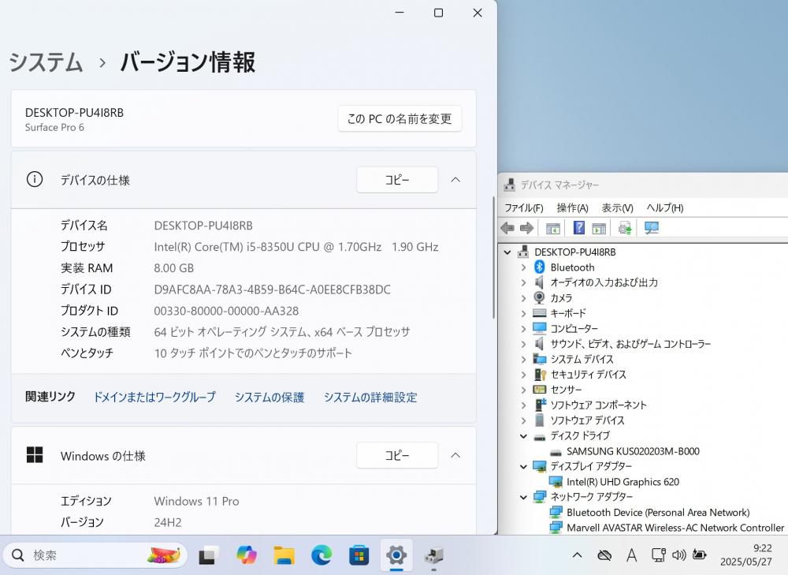Click the Settings window vertical scrollbar
This screenshot has height=575, width=788.
pos(493,258)
